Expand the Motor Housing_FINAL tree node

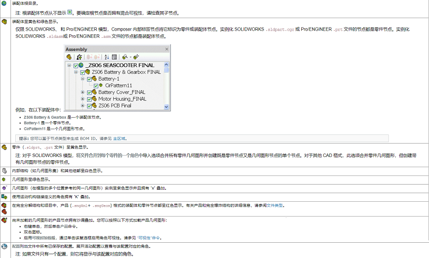point(82,99)
